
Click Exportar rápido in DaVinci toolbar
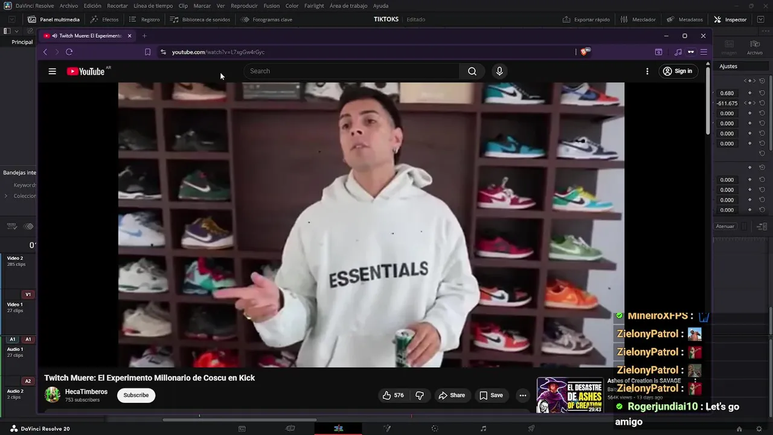tap(586, 19)
